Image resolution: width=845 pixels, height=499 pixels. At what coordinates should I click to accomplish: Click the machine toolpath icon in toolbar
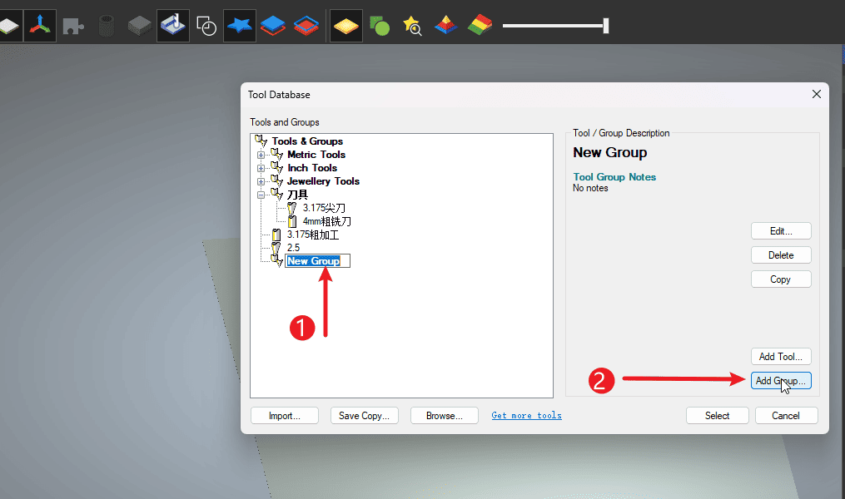coord(172,26)
